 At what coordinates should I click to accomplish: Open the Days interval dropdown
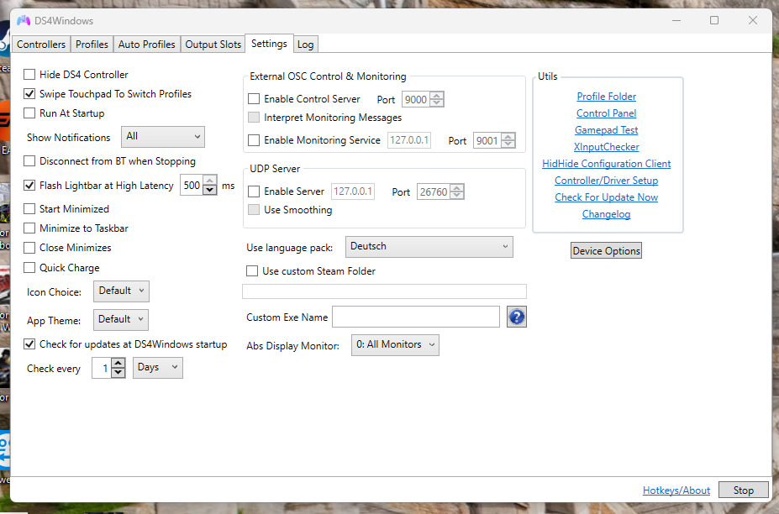click(x=158, y=368)
